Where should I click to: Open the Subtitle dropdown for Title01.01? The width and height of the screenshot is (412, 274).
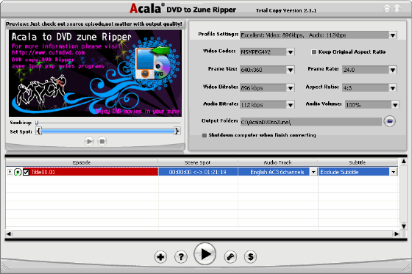[393, 172]
